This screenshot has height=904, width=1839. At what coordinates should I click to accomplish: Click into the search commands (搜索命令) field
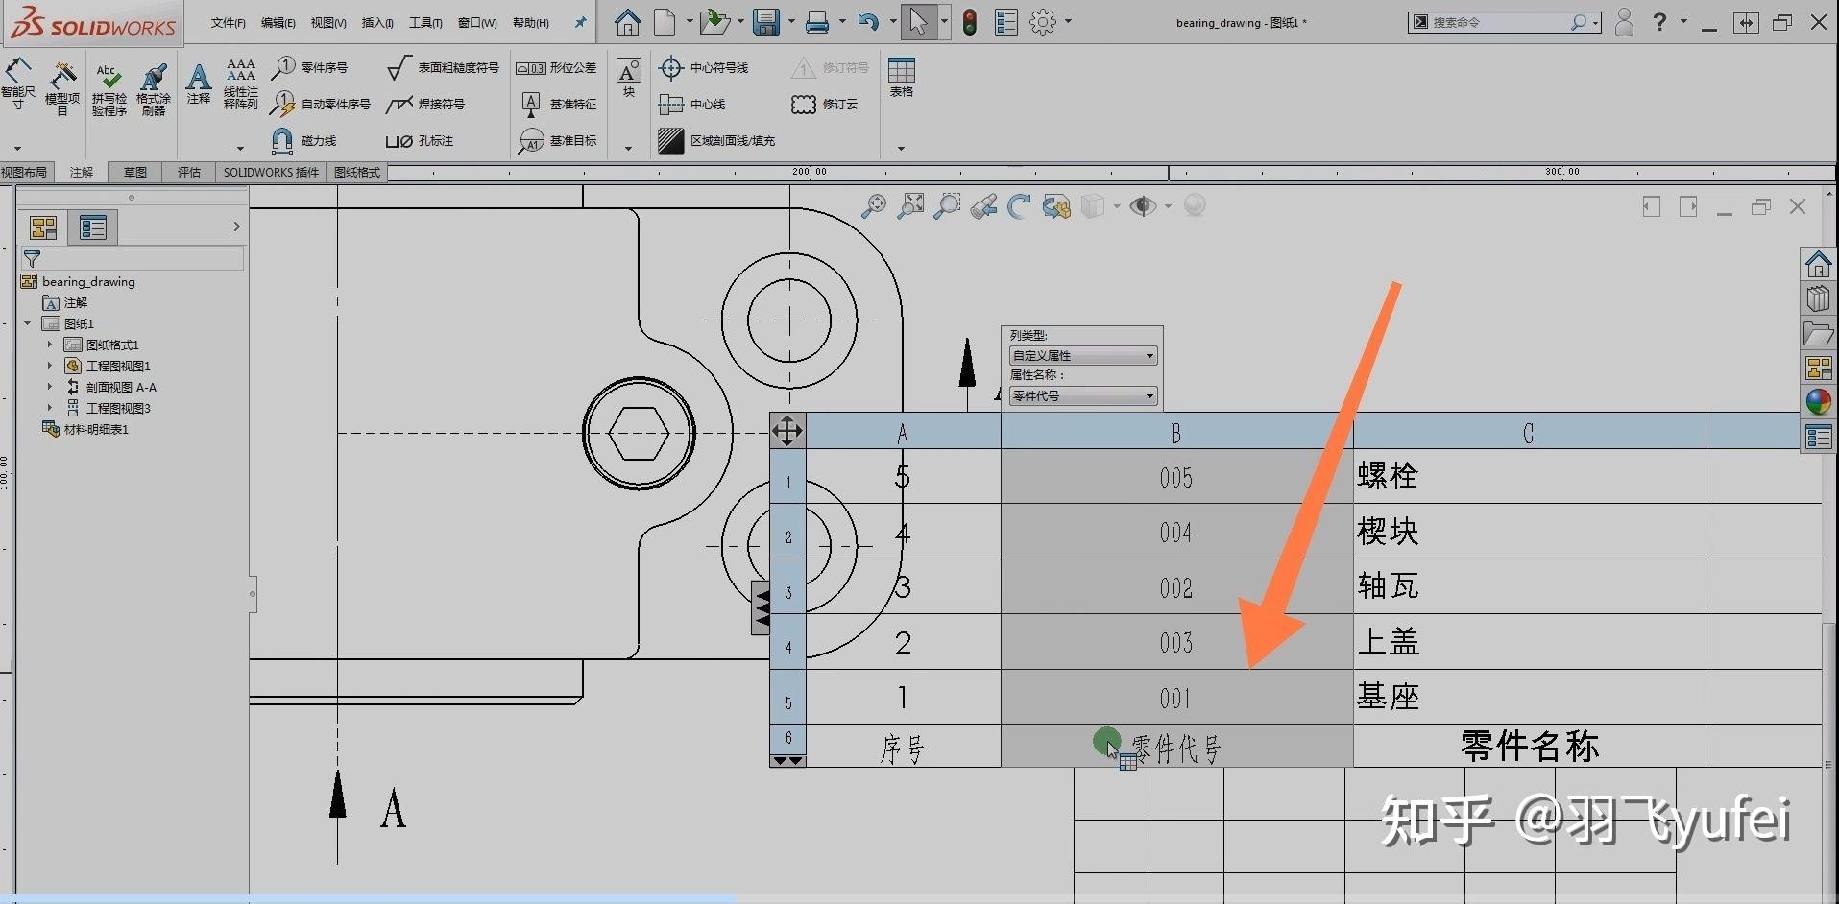click(1499, 22)
